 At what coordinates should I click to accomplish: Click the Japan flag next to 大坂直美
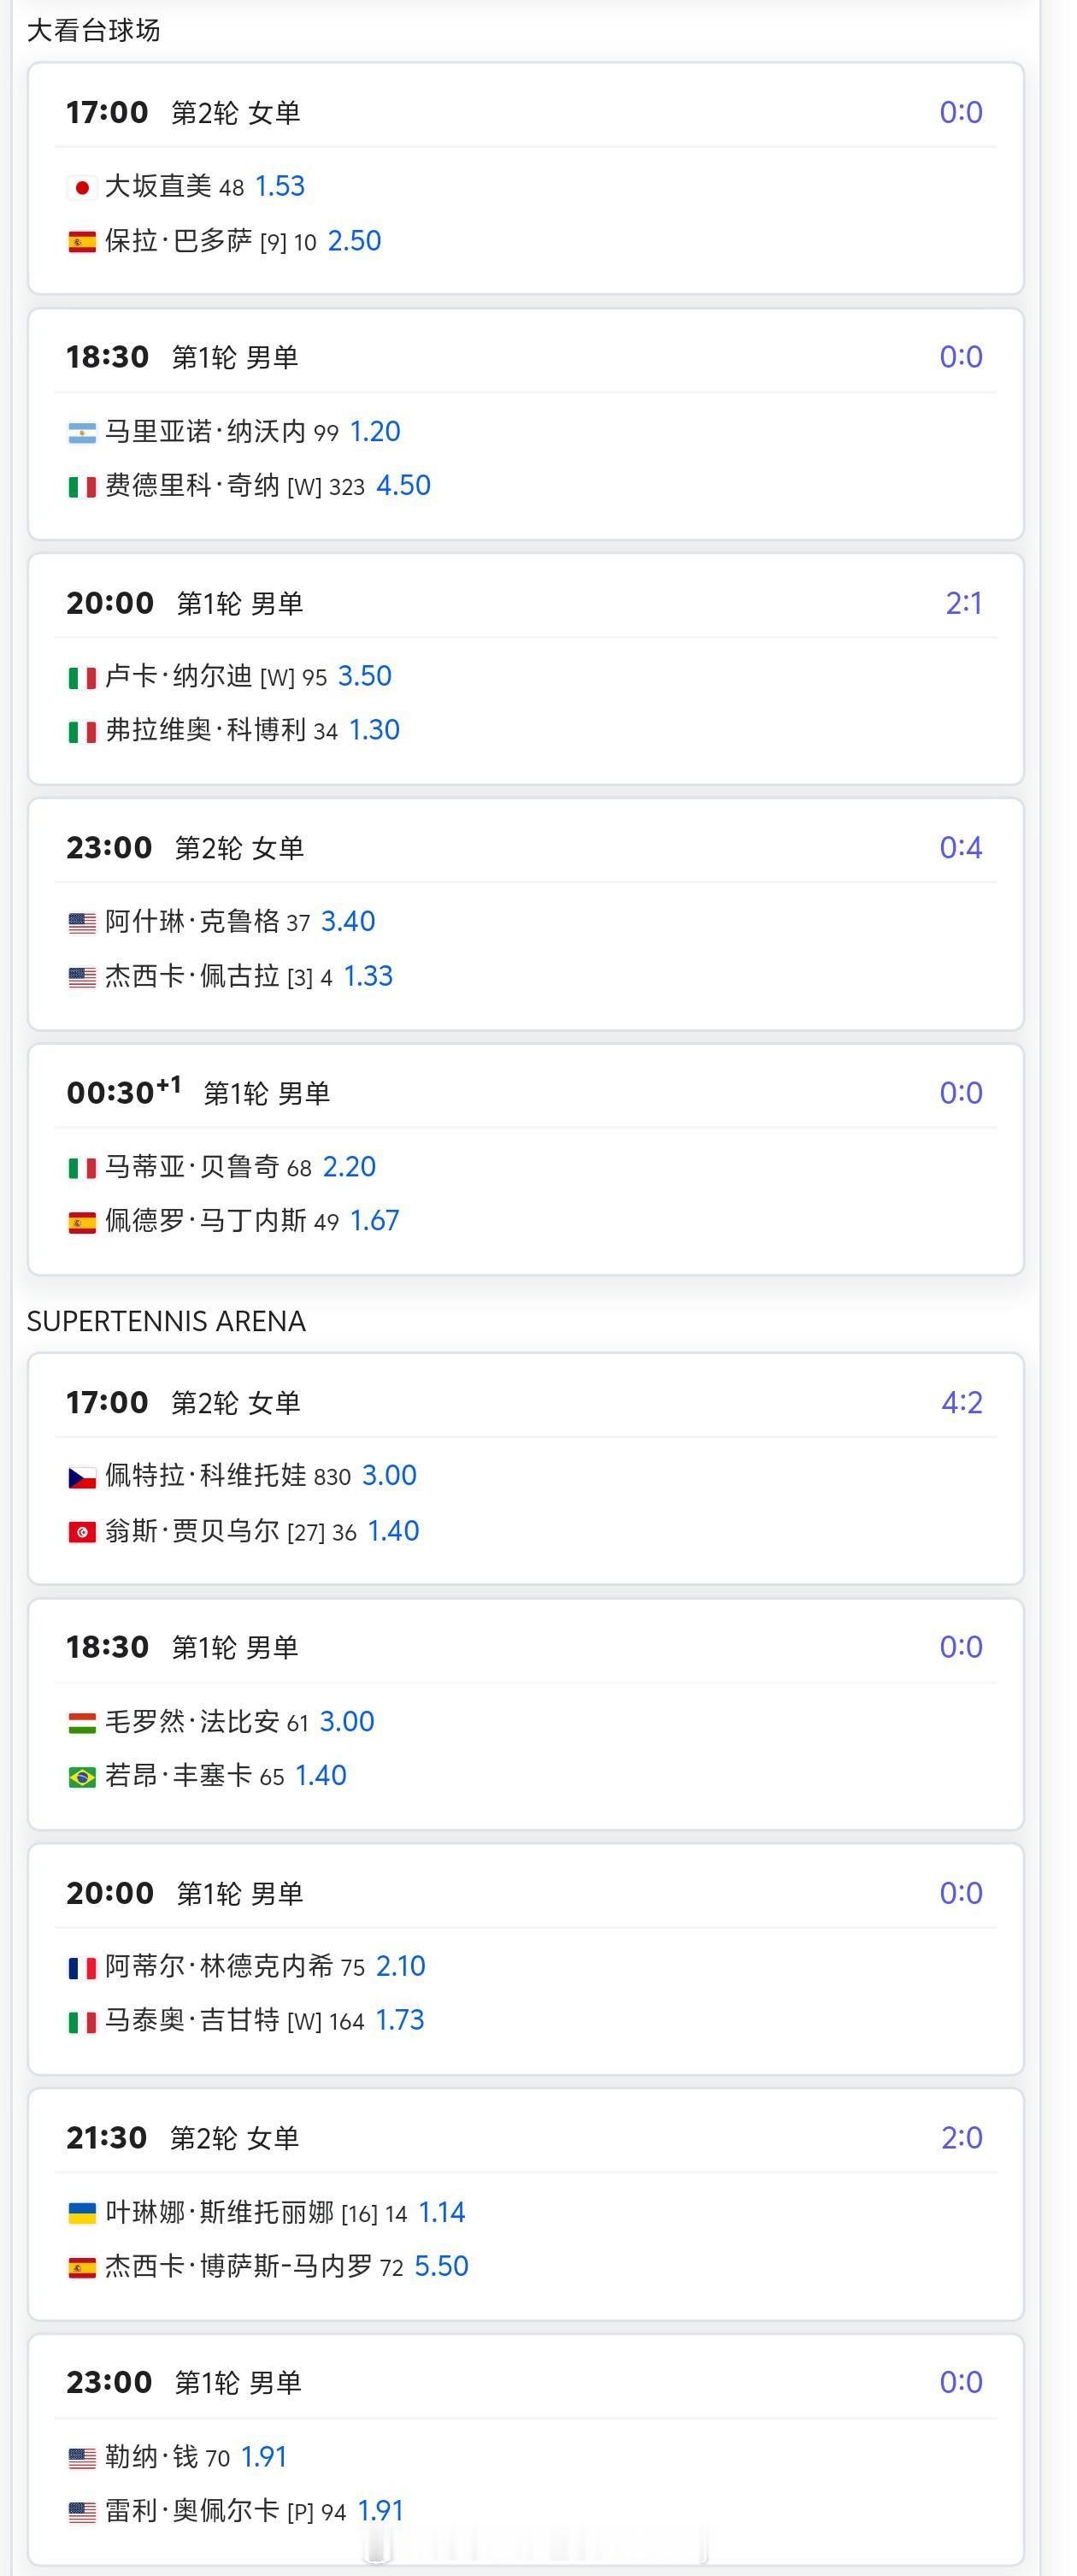pyautogui.click(x=82, y=187)
